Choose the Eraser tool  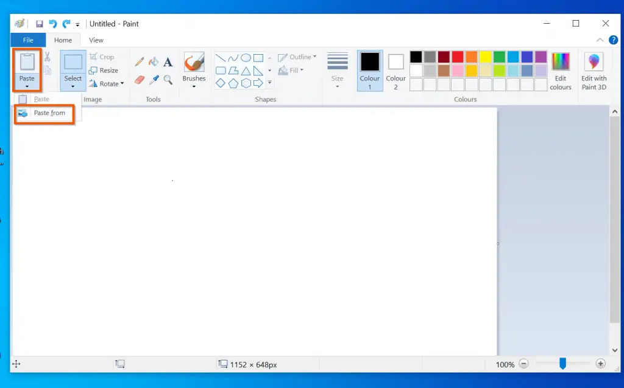[140, 80]
